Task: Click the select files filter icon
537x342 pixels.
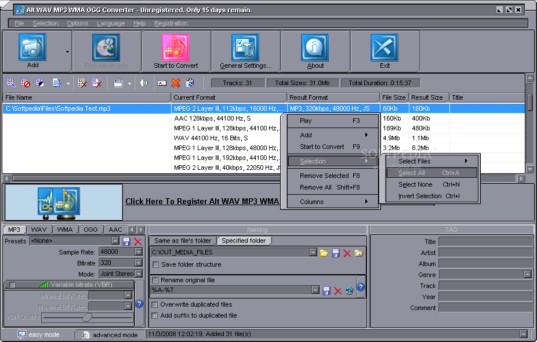Action: pos(57,83)
